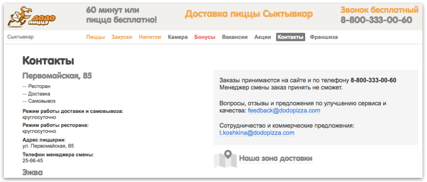Click the Режим работы ресторана label
Viewport: 427px width, 182px height.
[x=56, y=125]
